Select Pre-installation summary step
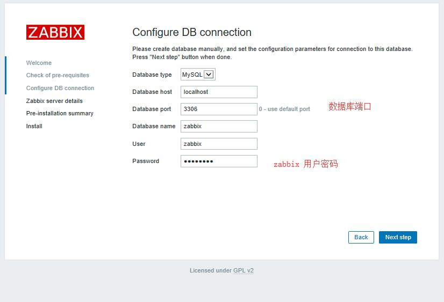Viewport: 444px width, 302px height. 60,113
